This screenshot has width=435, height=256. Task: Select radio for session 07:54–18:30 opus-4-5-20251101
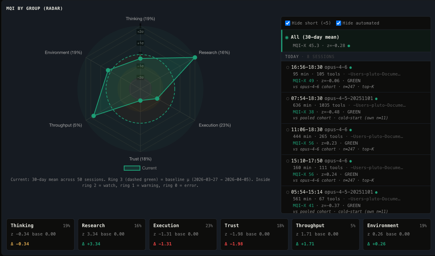click(x=287, y=99)
